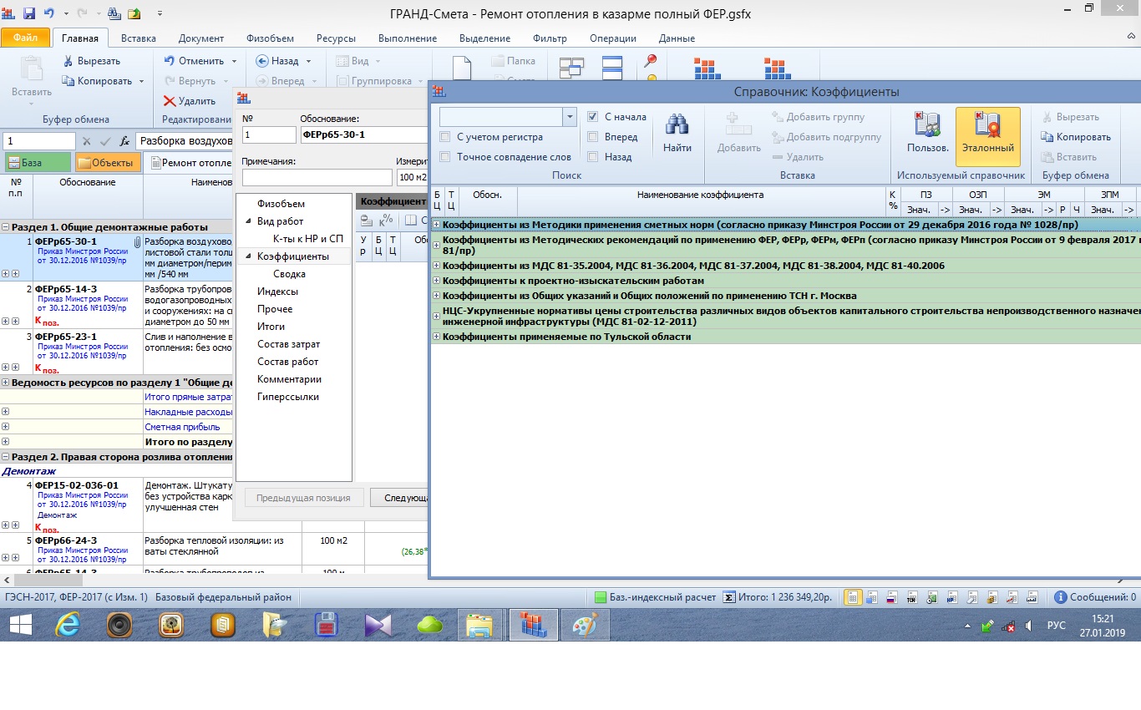
Task: Collapse Раздел 1. Общие демонтажные работы
Action: [x=6, y=227]
